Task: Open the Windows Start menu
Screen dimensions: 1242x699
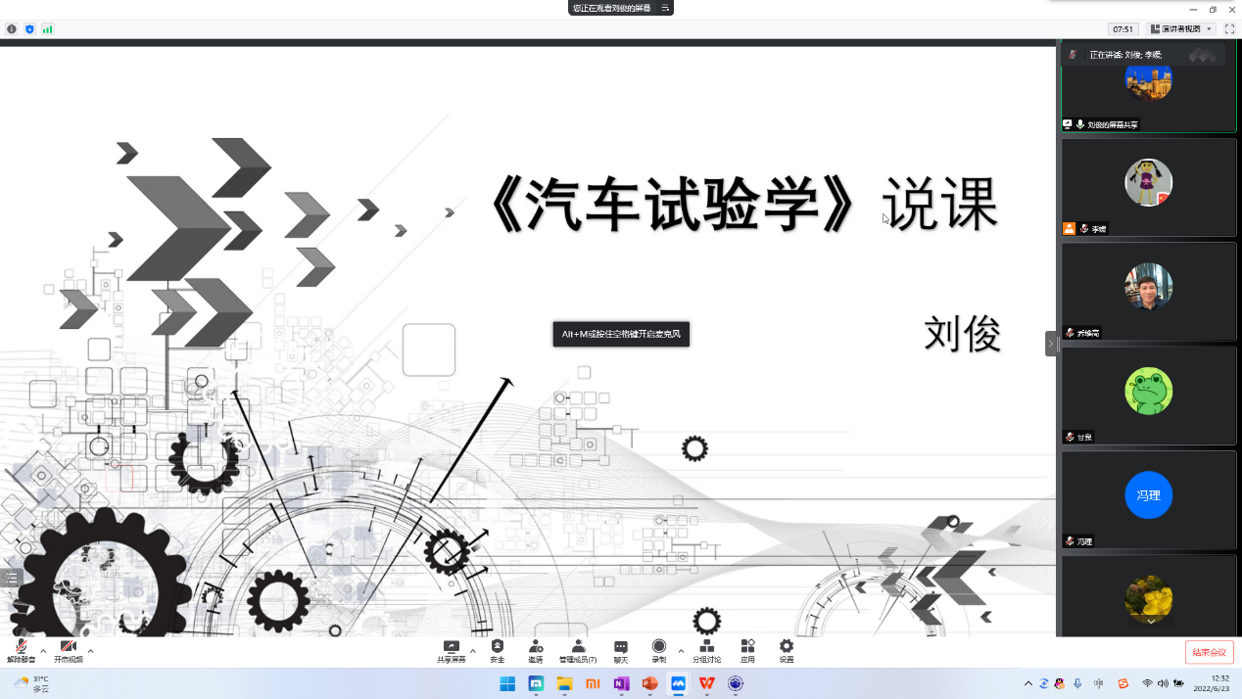Action: coord(506,685)
